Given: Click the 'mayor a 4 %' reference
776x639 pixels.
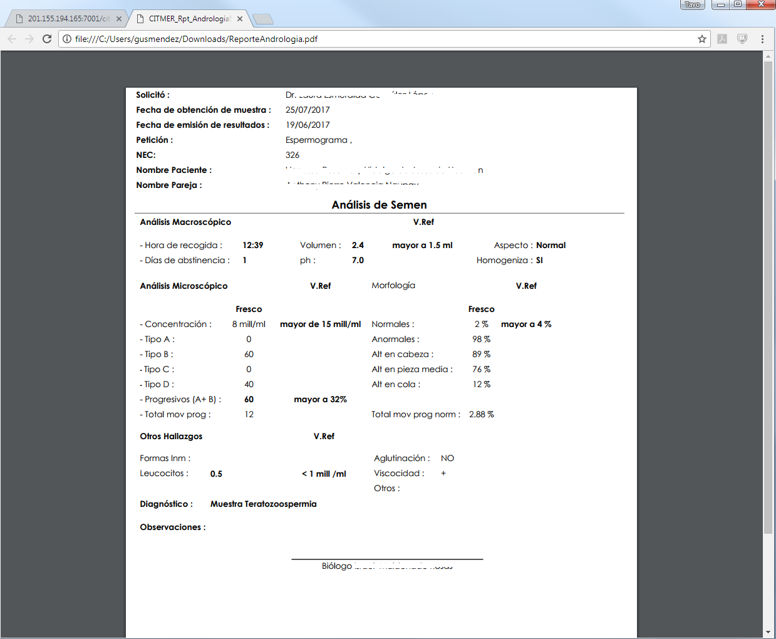Looking at the screenshot, I should [x=526, y=324].
